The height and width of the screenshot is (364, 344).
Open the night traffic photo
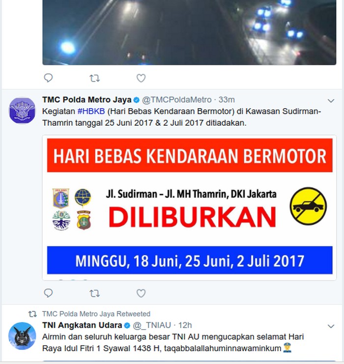click(189, 32)
